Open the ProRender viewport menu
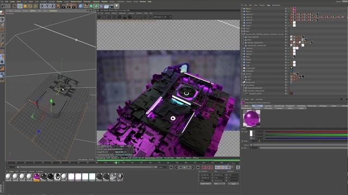This screenshot has height=195, width=348. point(53,11)
